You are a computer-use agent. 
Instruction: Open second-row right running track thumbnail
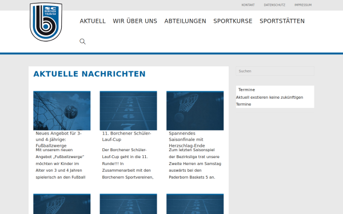[x=195, y=204]
